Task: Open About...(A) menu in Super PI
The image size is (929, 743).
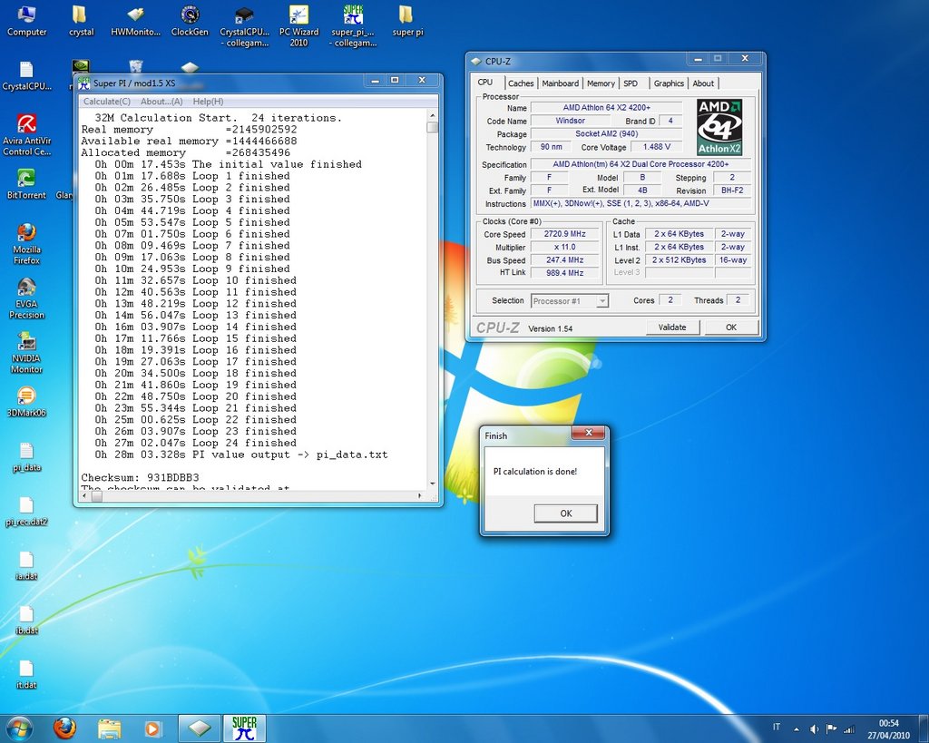Action: pos(161,102)
